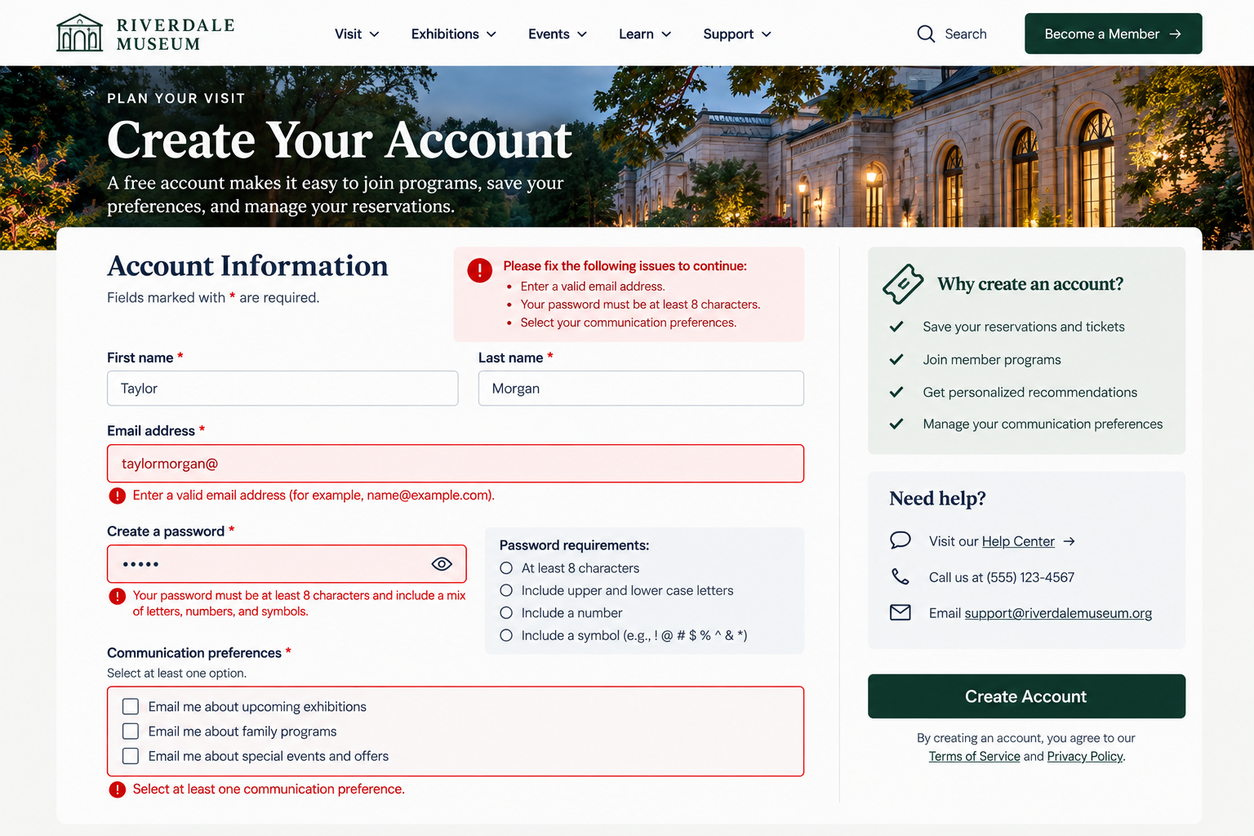
Task: Click checkmark beside Get personalized recommendations
Action: point(896,392)
